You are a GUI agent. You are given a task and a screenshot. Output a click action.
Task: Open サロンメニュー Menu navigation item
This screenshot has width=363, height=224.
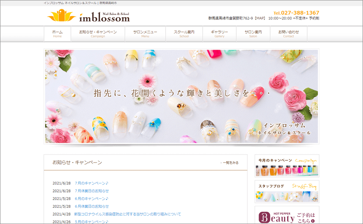coord(145,34)
